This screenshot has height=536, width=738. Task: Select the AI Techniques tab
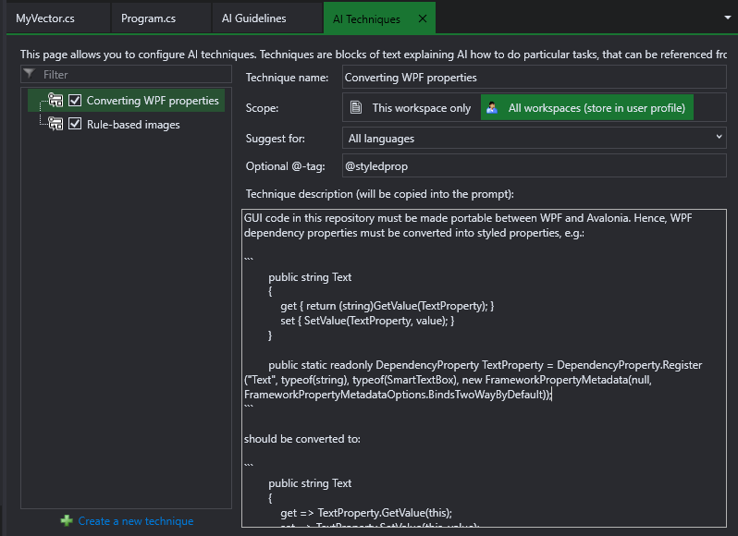(x=366, y=18)
